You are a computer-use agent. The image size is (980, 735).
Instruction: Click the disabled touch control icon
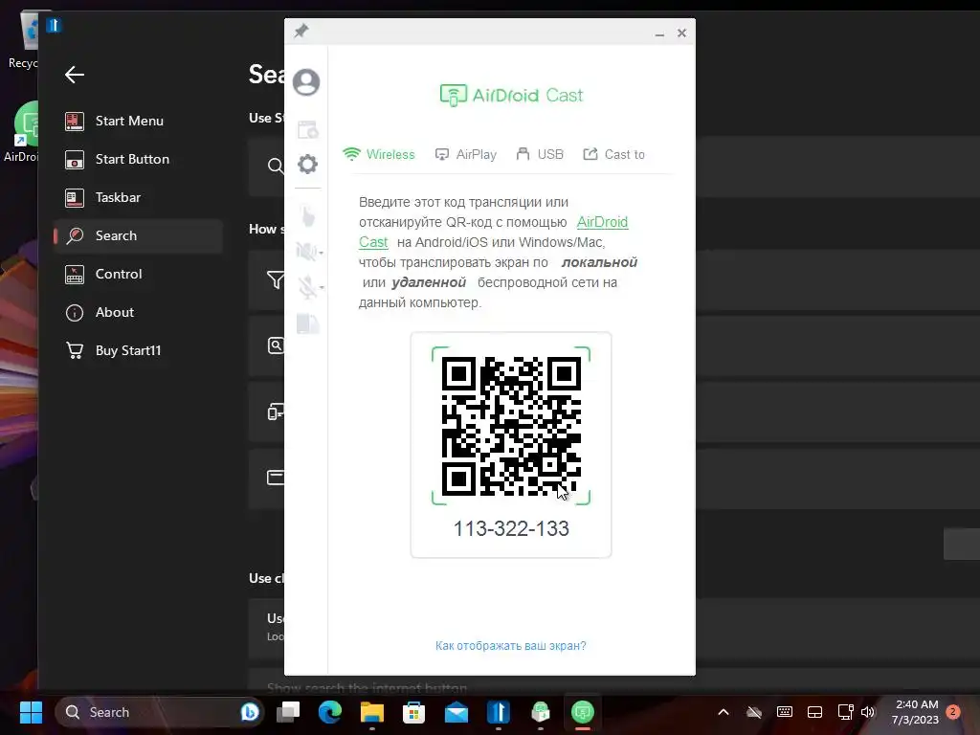click(x=307, y=215)
